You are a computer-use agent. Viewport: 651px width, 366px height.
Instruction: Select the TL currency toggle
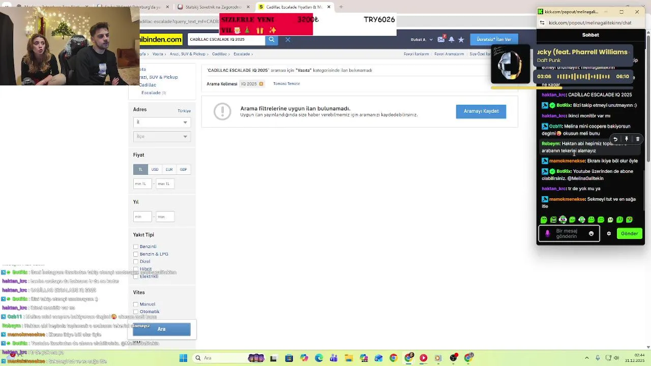pos(140,169)
